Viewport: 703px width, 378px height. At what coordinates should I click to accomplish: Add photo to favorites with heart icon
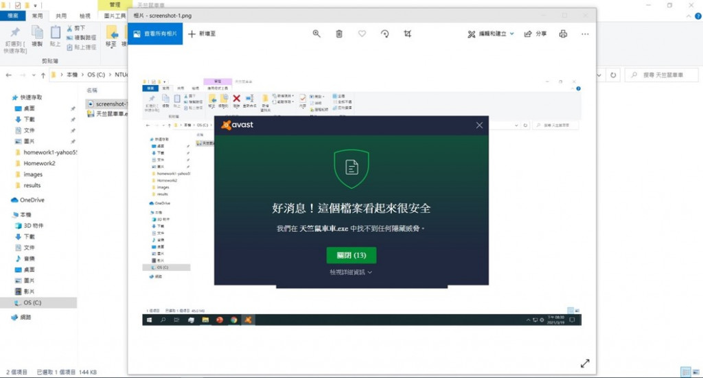pyautogui.click(x=362, y=34)
